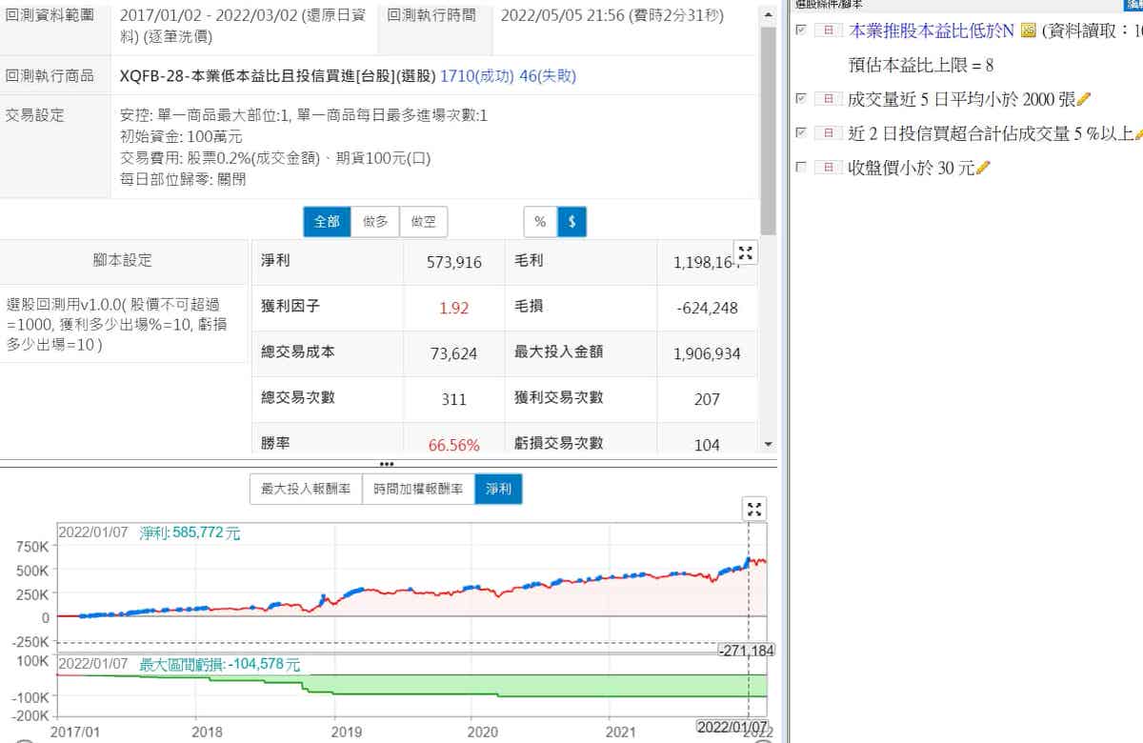Filter results by 做空 short trades
1143x743 pixels.
click(x=423, y=222)
